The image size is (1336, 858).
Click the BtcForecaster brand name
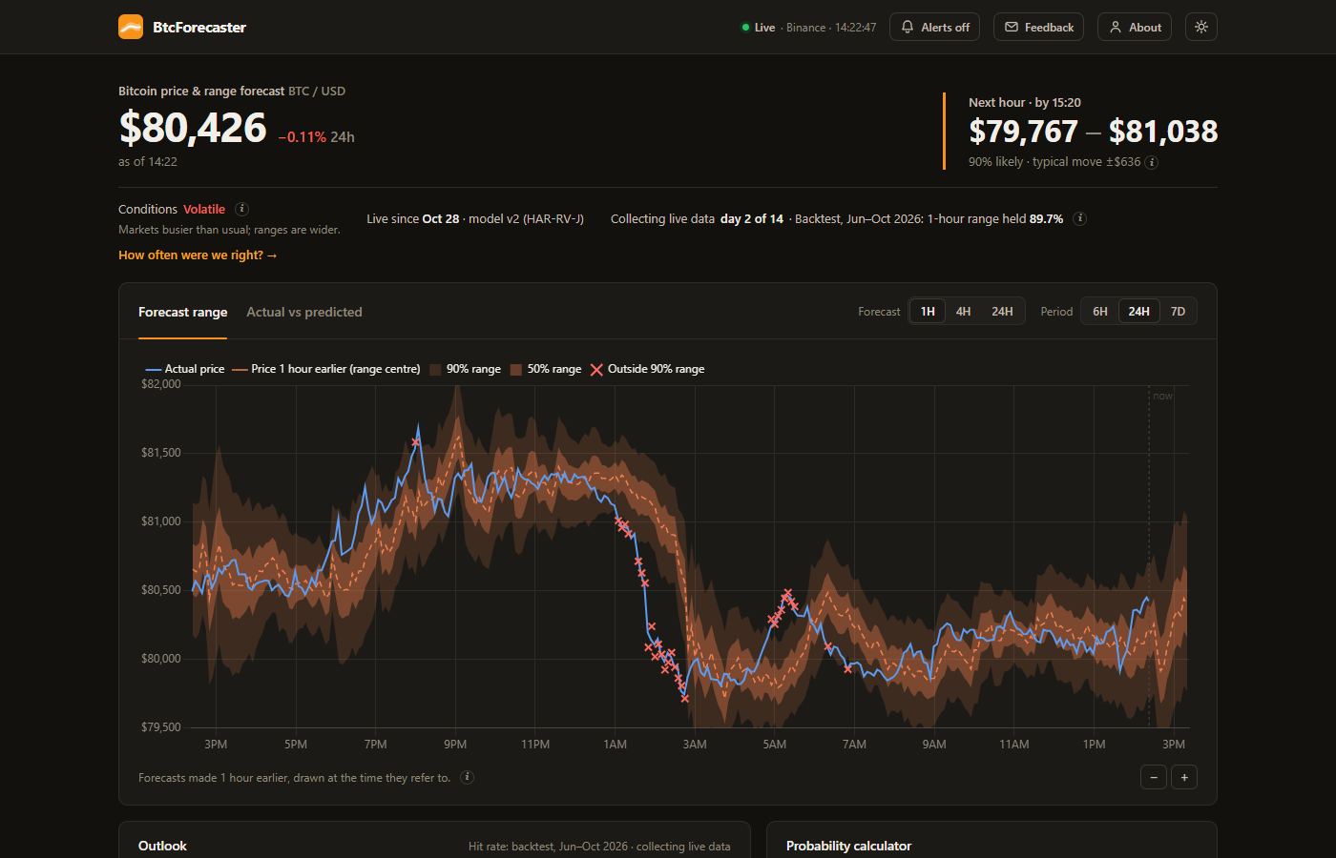click(199, 28)
